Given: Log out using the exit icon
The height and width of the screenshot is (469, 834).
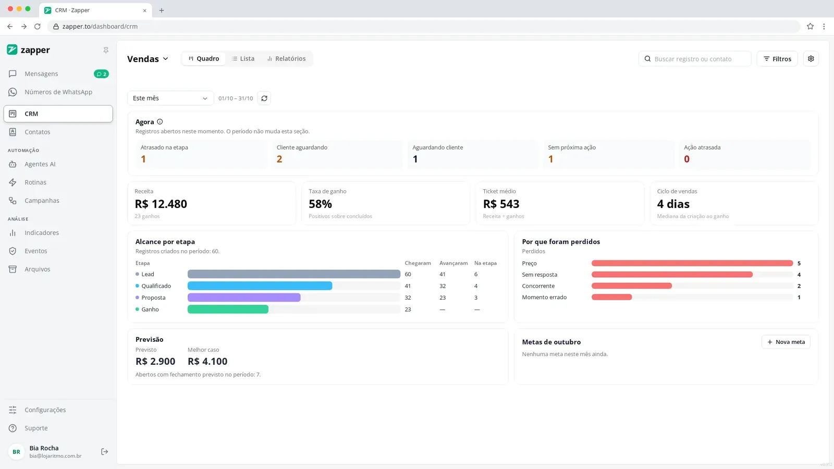Looking at the screenshot, I should point(104,451).
